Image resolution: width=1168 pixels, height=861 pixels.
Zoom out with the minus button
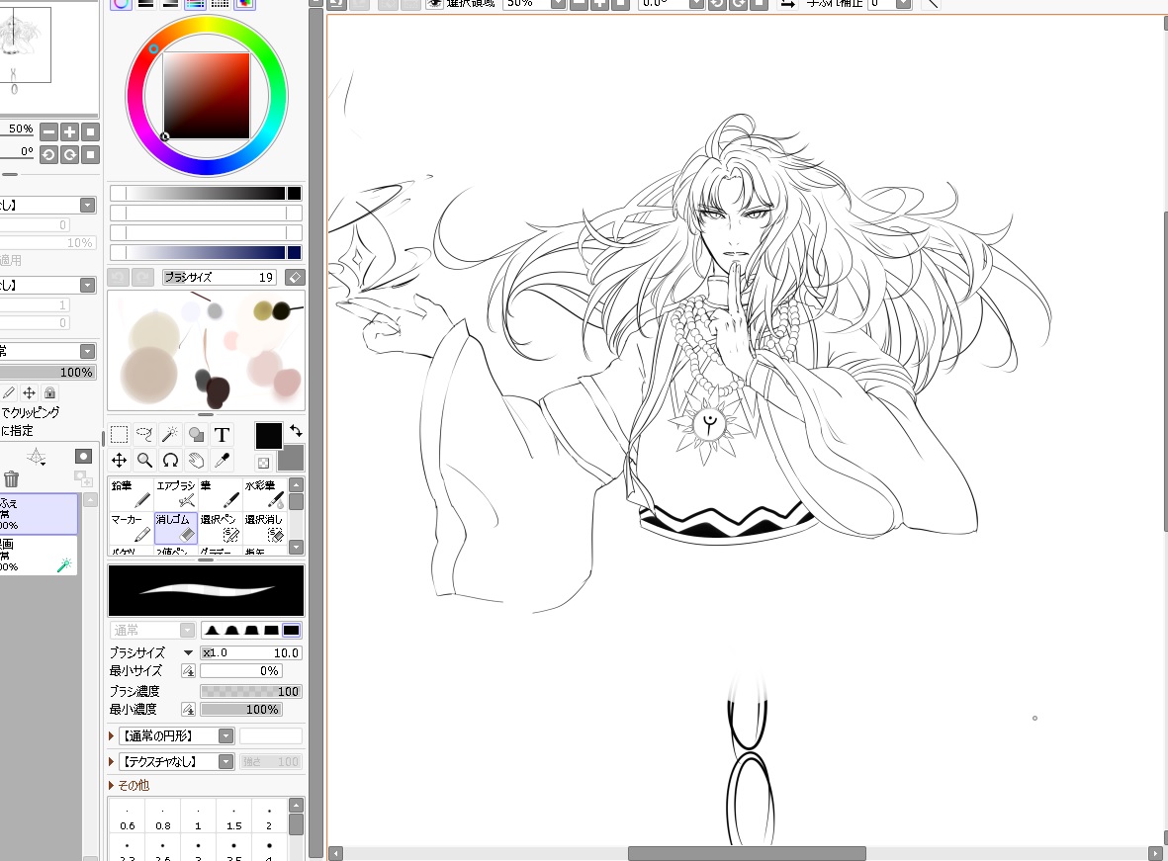click(x=49, y=131)
